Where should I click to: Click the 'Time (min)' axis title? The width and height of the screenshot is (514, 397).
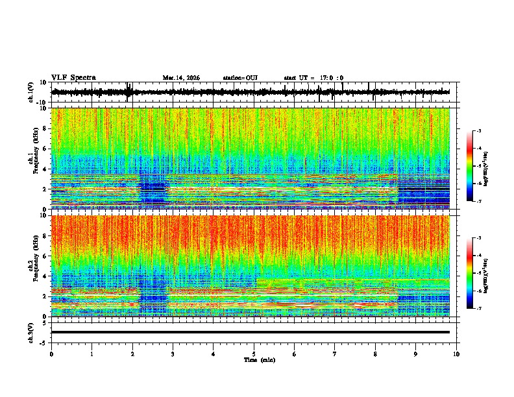click(x=260, y=360)
